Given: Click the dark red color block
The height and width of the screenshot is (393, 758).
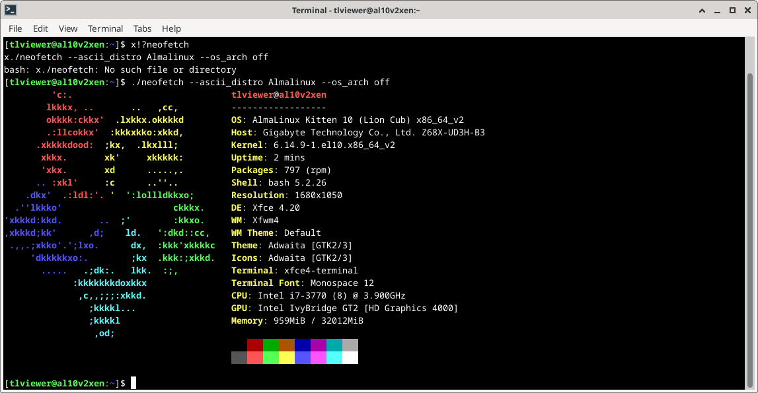Looking at the screenshot, I should pos(255,345).
